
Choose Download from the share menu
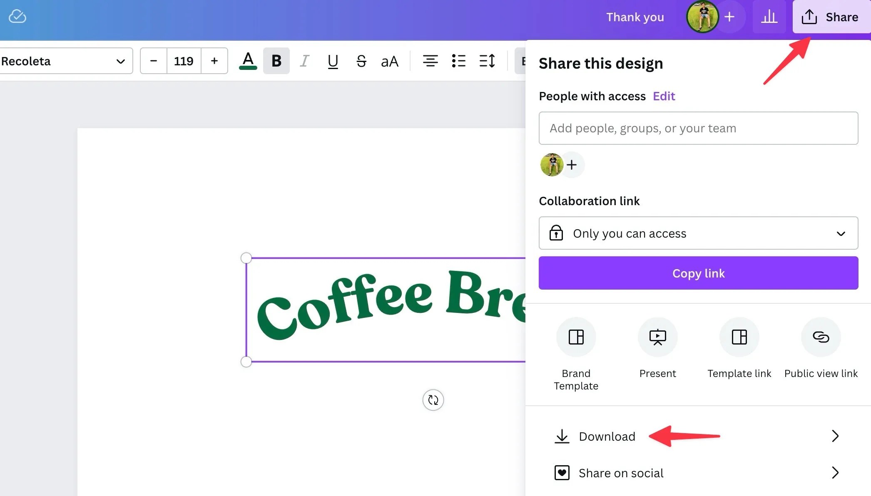(x=607, y=436)
